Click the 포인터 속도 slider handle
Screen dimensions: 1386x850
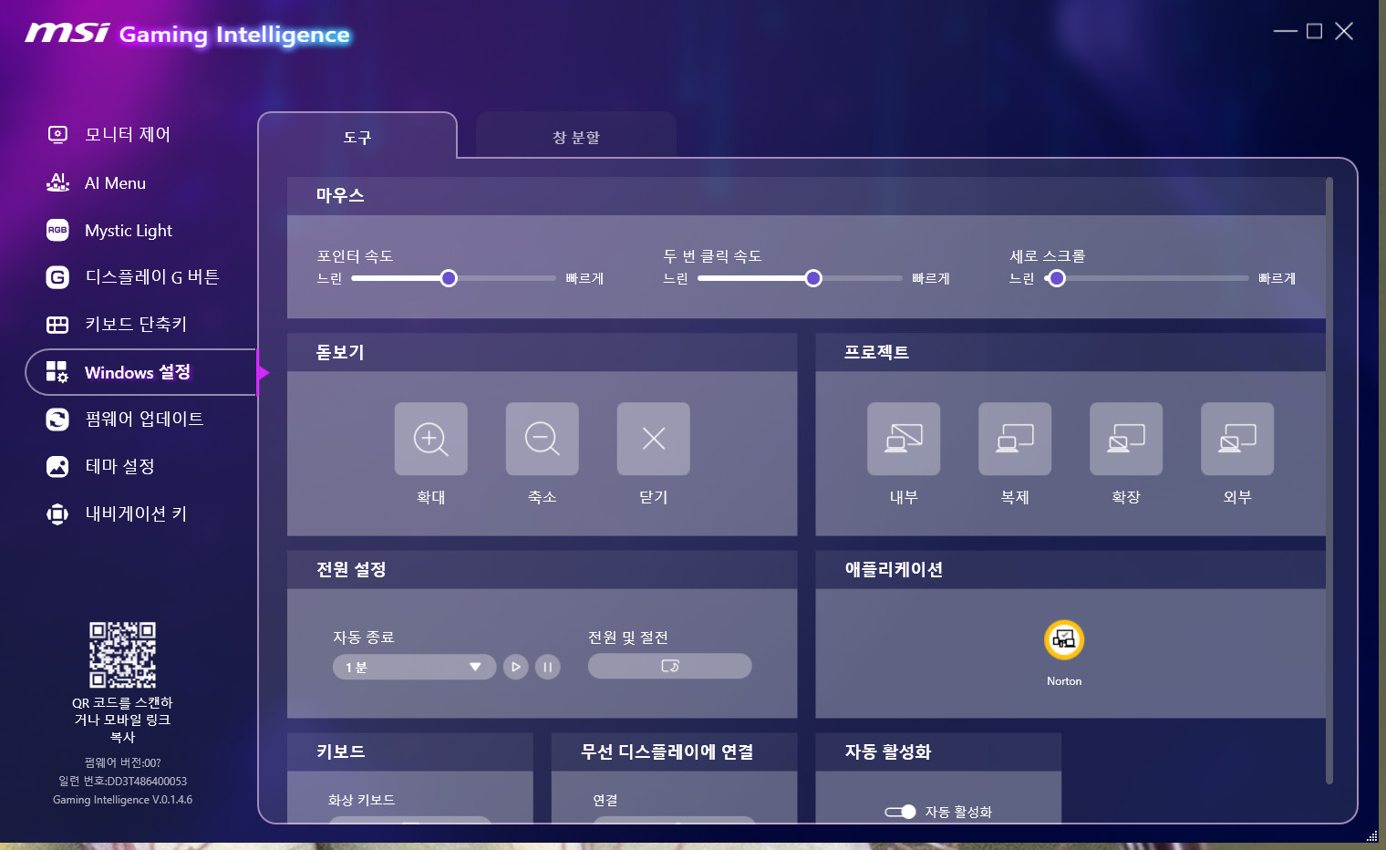pyautogui.click(x=449, y=278)
